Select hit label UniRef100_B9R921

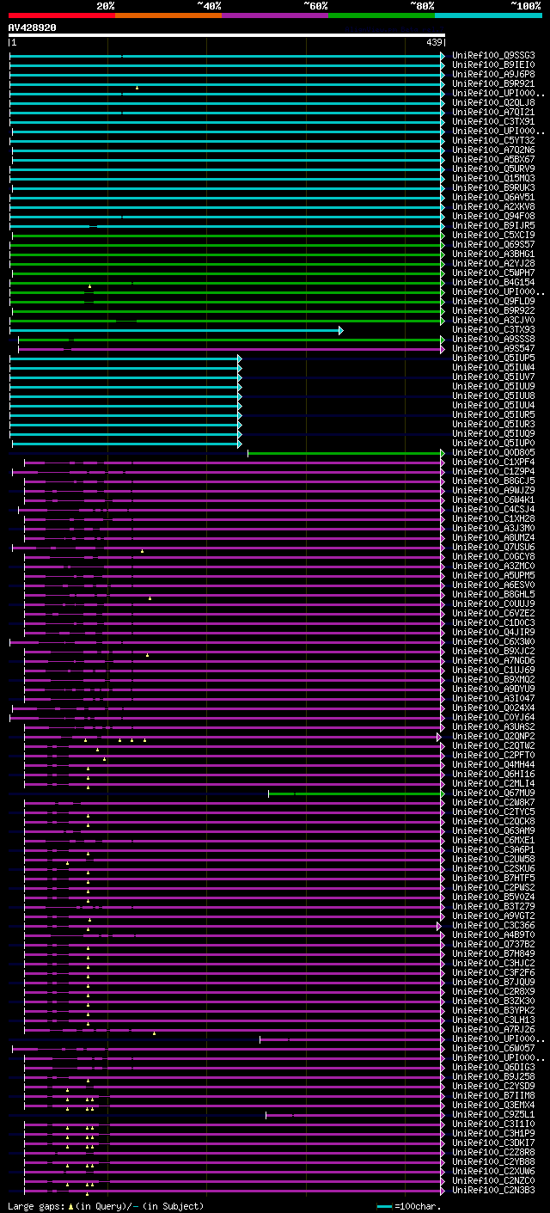[493, 84]
